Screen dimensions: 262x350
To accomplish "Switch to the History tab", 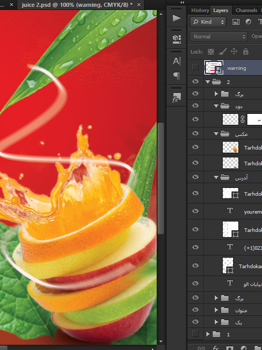I will pyautogui.click(x=200, y=10).
